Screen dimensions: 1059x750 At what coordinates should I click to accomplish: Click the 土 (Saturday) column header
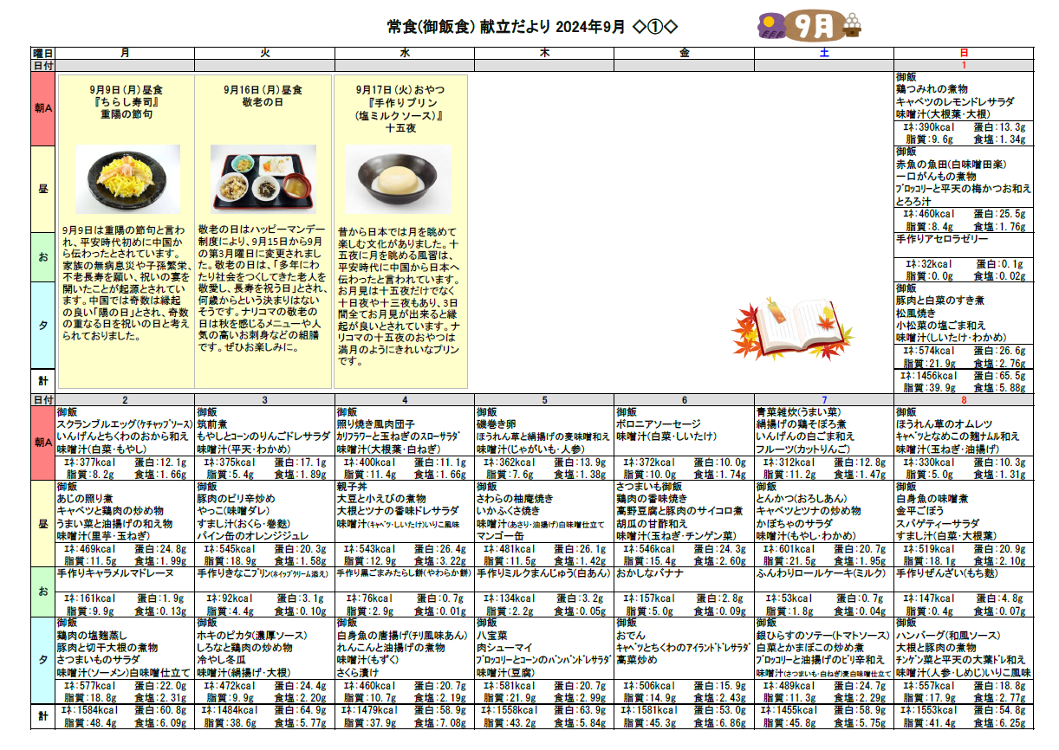823,53
